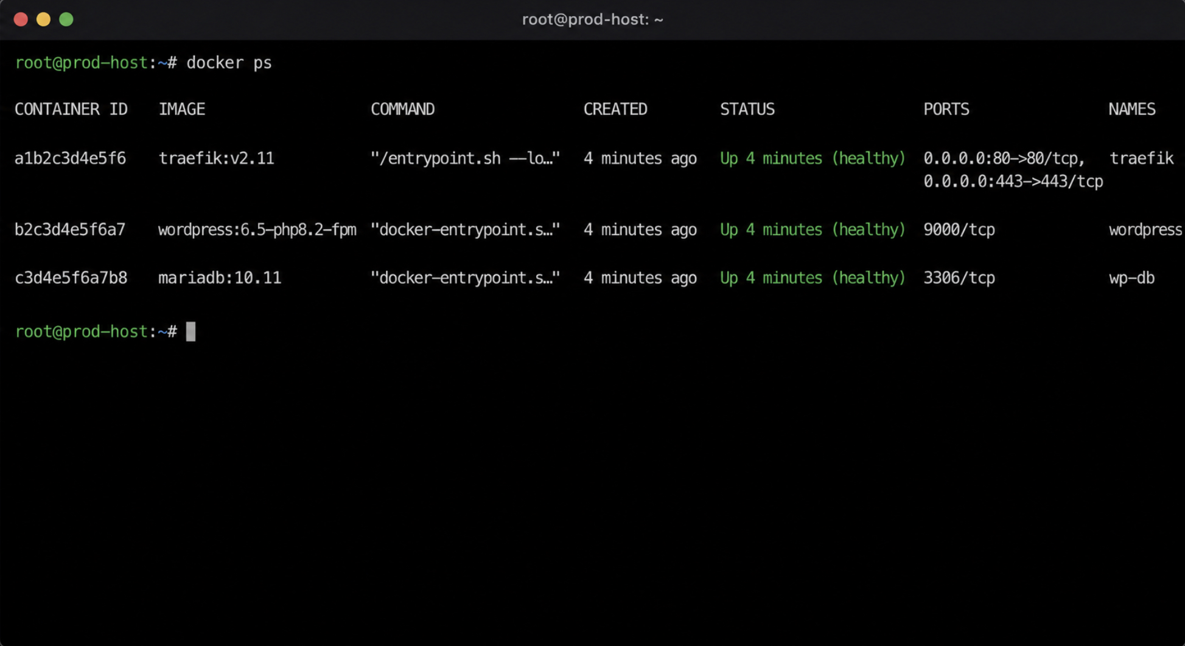Click the PORTS column header
This screenshot has height=646, width=1185.
[946, 109]
